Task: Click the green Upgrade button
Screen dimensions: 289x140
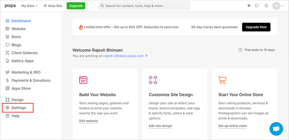Action: [x=76, y=6]
